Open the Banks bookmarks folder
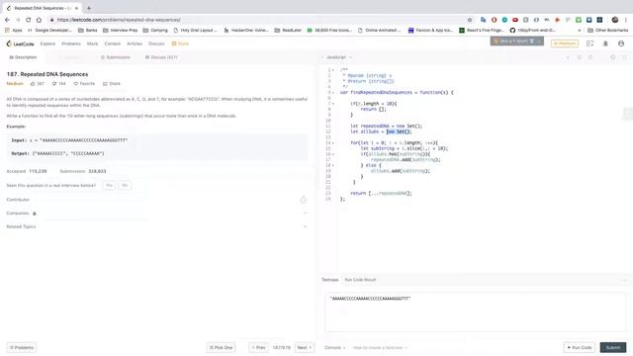The image size is (633, 356). pos(88,31)
